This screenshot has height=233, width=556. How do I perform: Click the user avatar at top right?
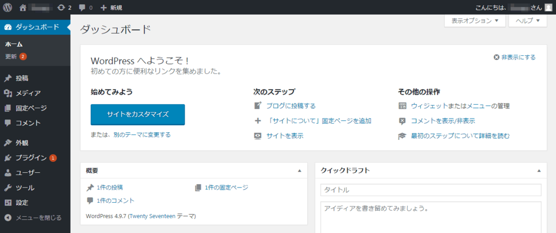(x=548, y=8)
